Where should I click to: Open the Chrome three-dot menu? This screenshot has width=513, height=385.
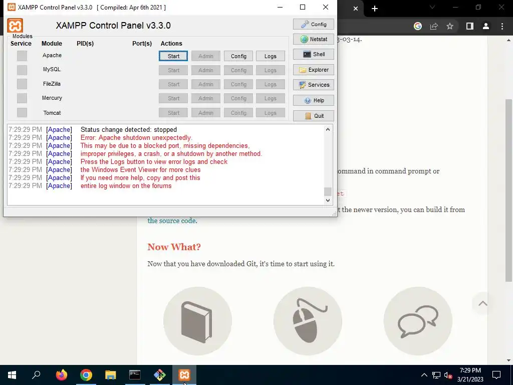[502, 26]
